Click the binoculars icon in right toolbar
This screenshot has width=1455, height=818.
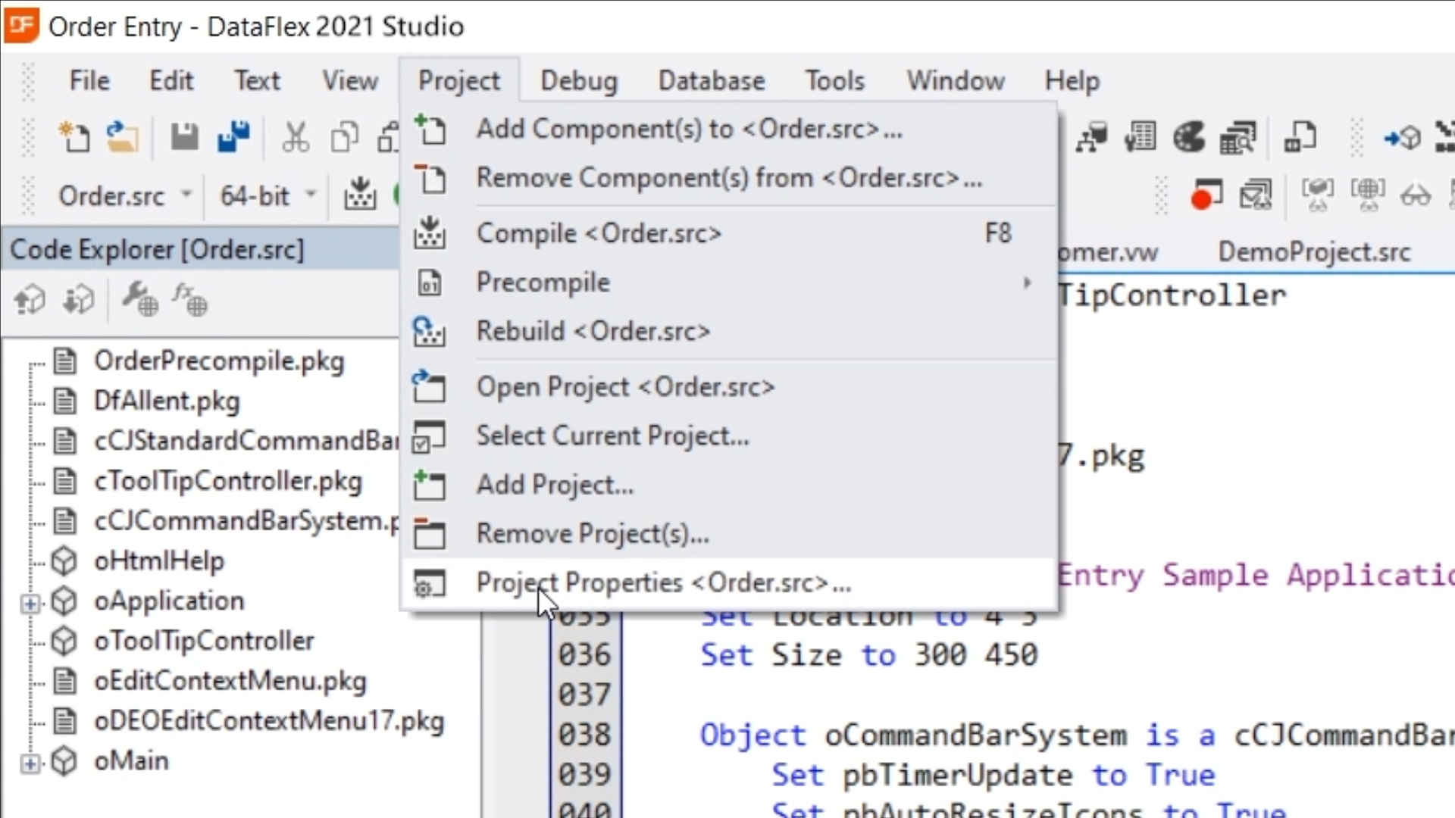click(x=1414, y=196)
